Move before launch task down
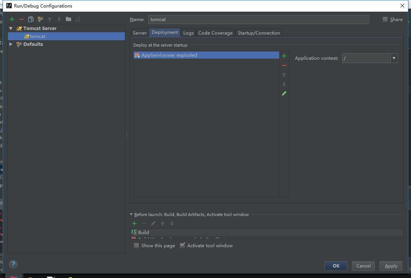Viewport: 411px width, 278px height. point(172,224)
